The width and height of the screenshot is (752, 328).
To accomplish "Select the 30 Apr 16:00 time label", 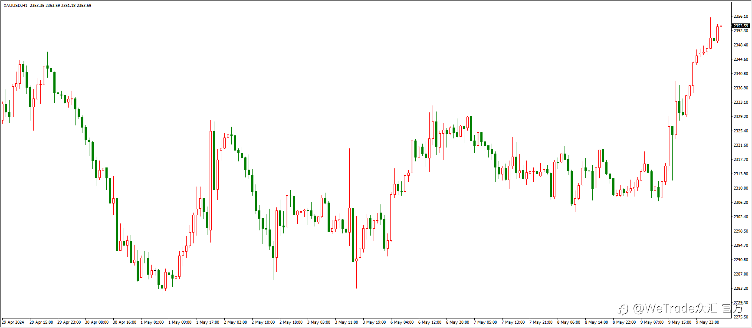I will [125, 322].
